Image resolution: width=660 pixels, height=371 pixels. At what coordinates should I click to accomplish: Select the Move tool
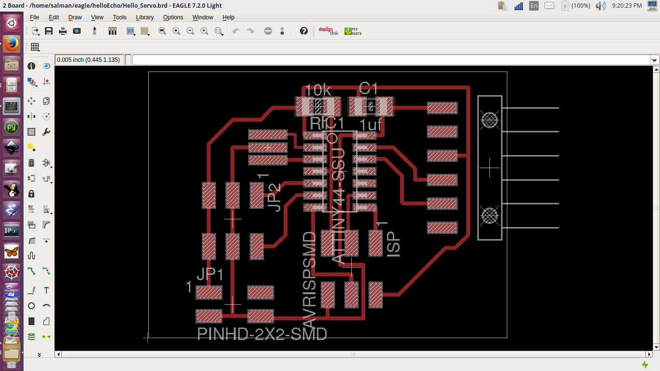pos(31,100)
